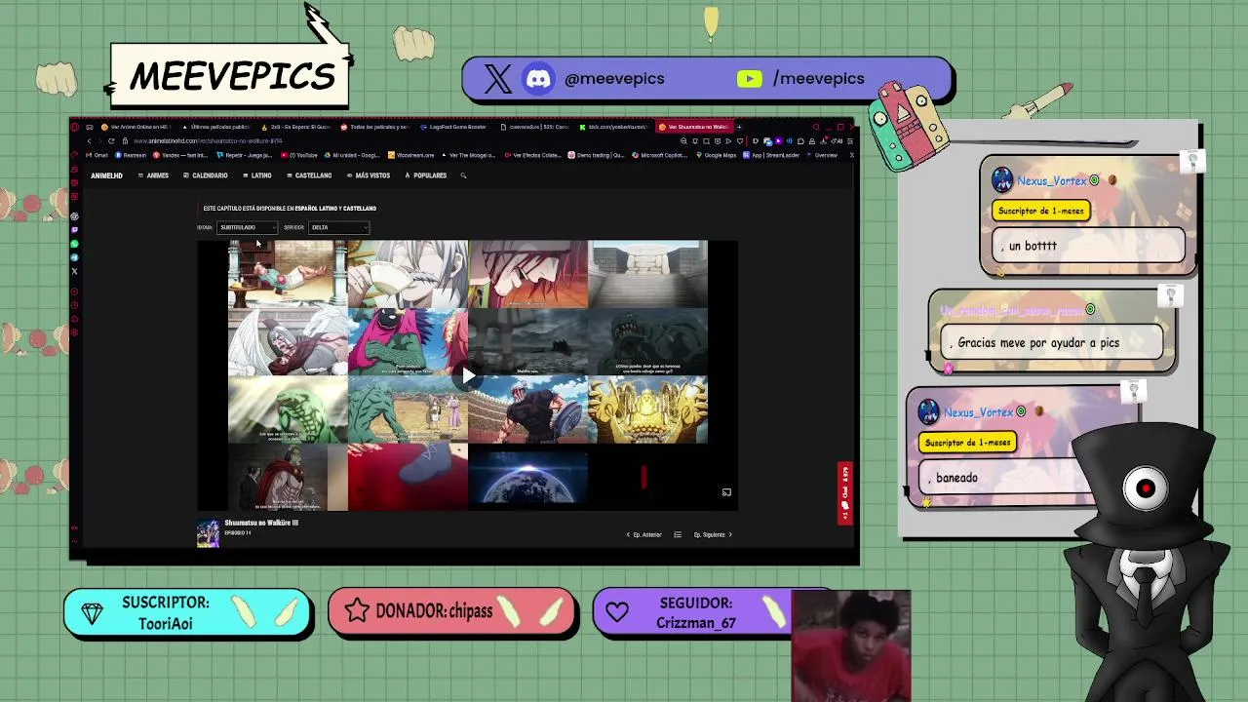Open the Idioma Subtitulado dropdown

pos(247,227)
